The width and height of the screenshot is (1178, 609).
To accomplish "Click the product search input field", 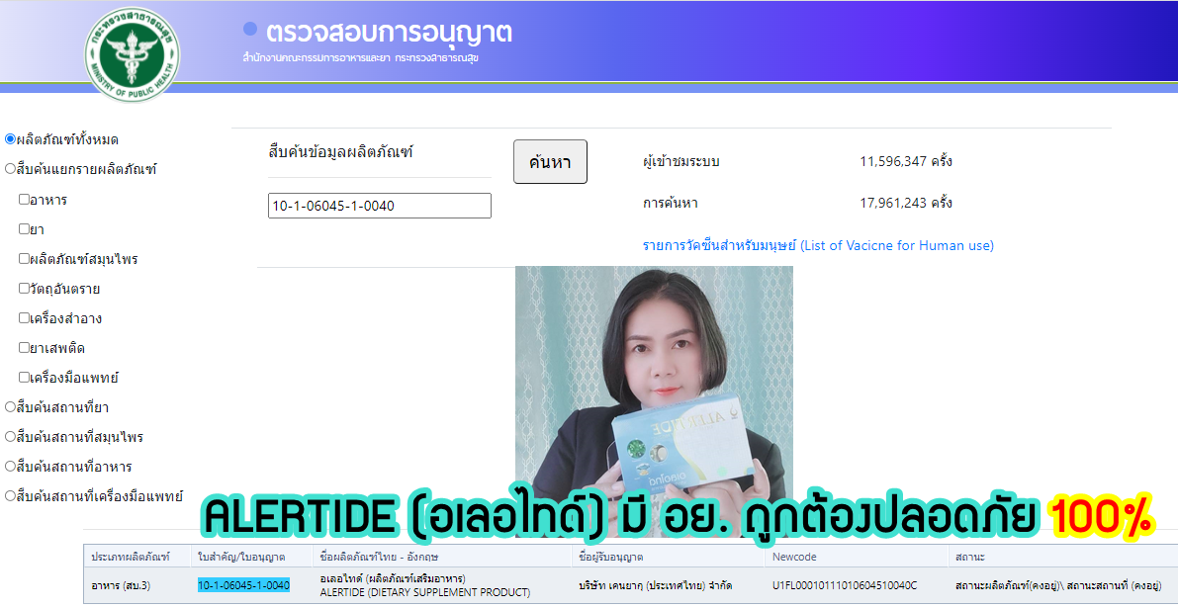I will click(x=380, y=206).
